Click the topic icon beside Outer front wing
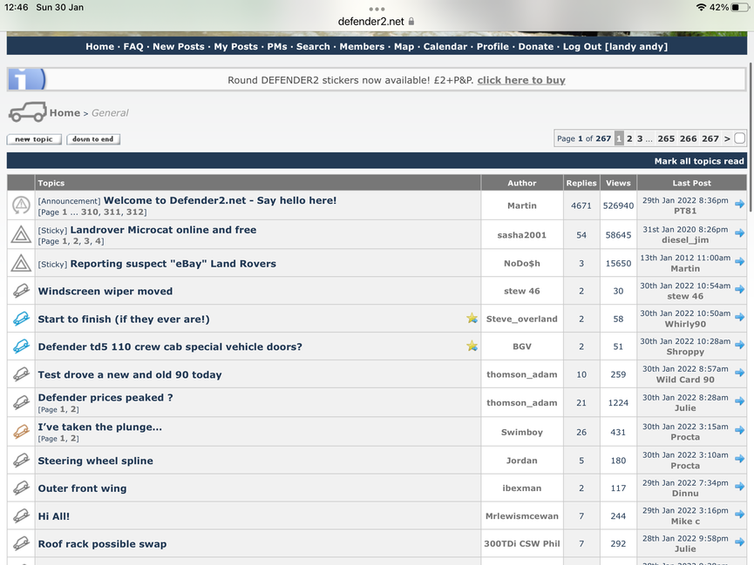Viewport: 754px width, 565px height. 21,488
